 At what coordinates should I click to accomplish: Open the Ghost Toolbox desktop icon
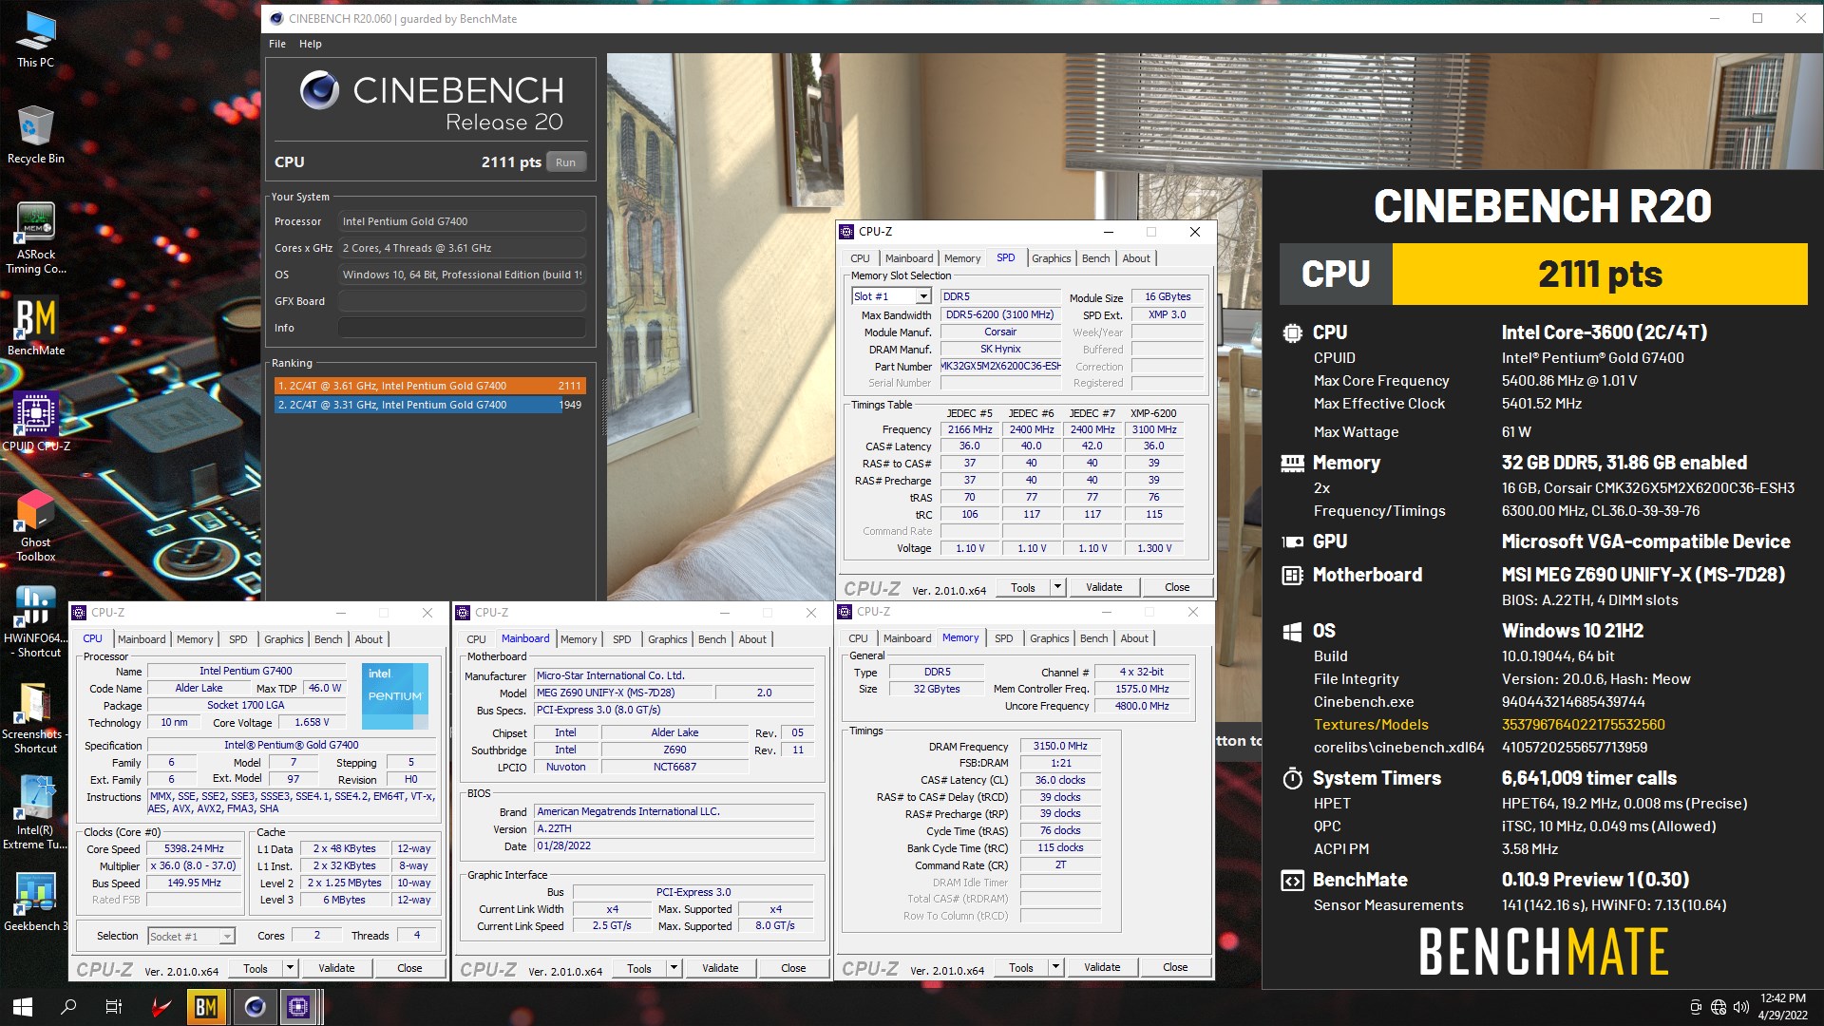pyautogui.click(x=35, y=525)
